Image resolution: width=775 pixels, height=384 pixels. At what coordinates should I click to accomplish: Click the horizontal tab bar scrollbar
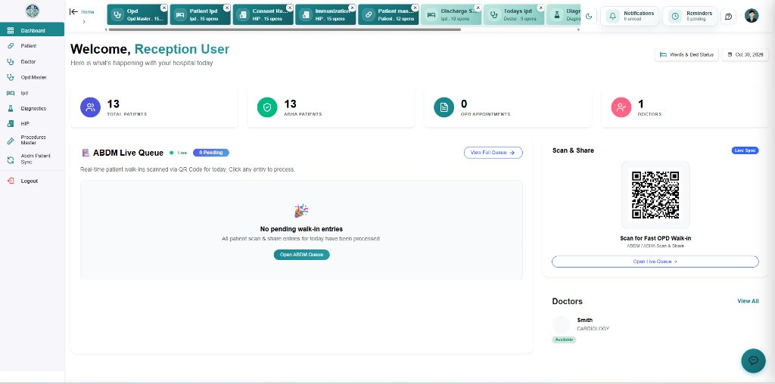[285, 29]
